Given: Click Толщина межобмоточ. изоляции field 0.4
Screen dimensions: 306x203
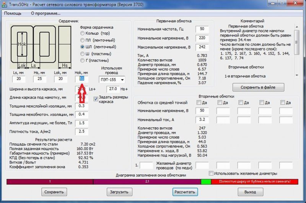Looking at the screenshot, I should [x=81, y=114].
